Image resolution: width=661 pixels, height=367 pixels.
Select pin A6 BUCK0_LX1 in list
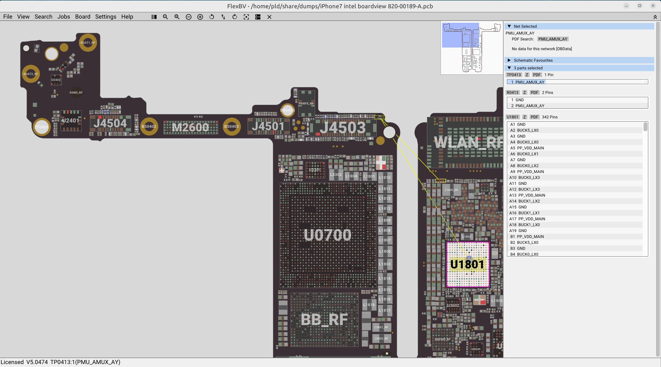pos(575,154)
